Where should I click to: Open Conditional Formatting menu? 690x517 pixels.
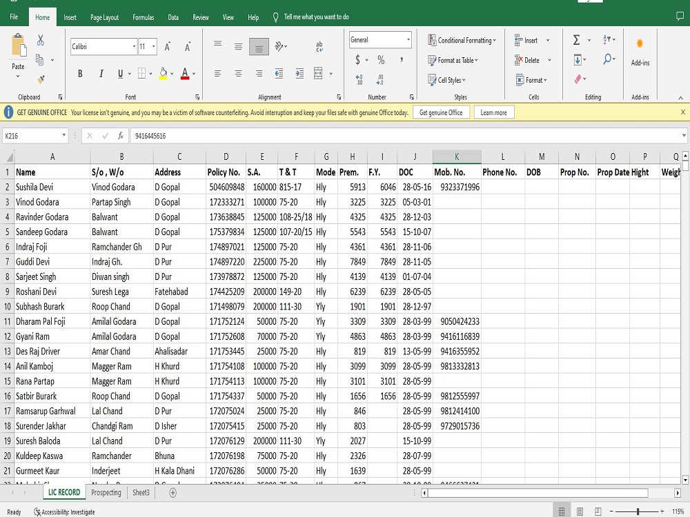pos(462,40)
